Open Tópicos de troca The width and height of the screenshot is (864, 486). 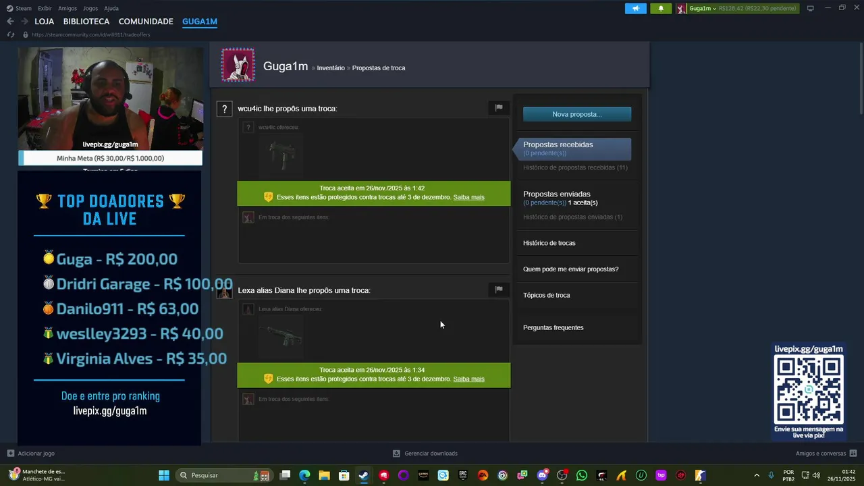coord(547,295)
